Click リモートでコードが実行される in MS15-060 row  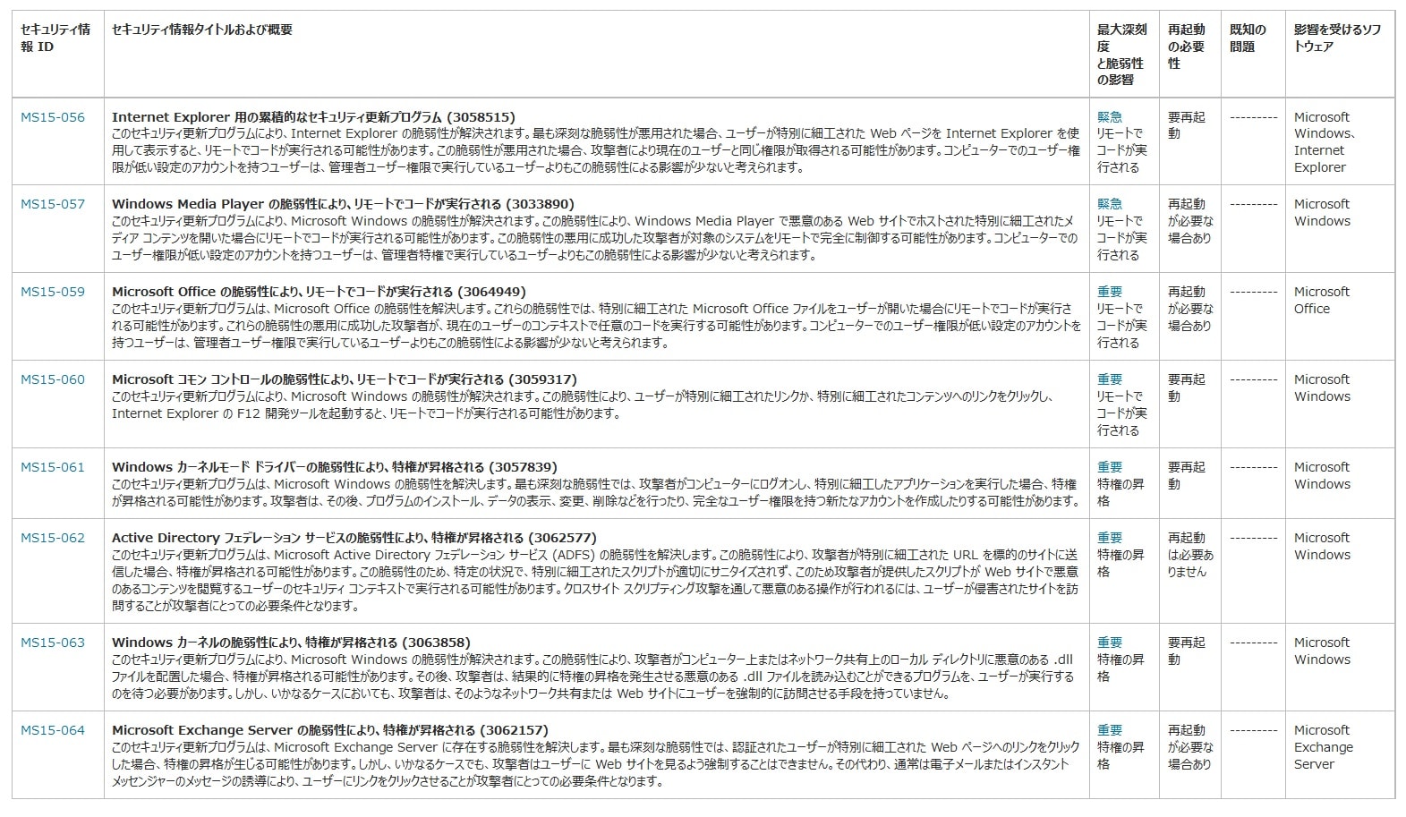(1122, 413)
